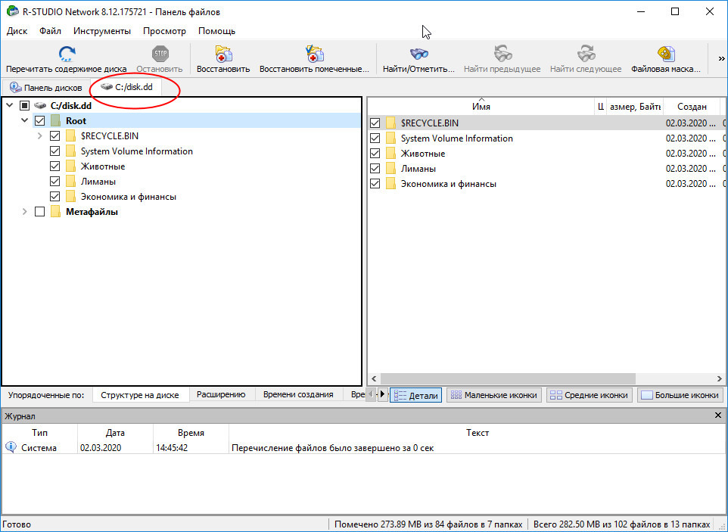Click System Volume Information folder icon in file list
This screenshot has height=532, width=728.
[x=391, y=138]
